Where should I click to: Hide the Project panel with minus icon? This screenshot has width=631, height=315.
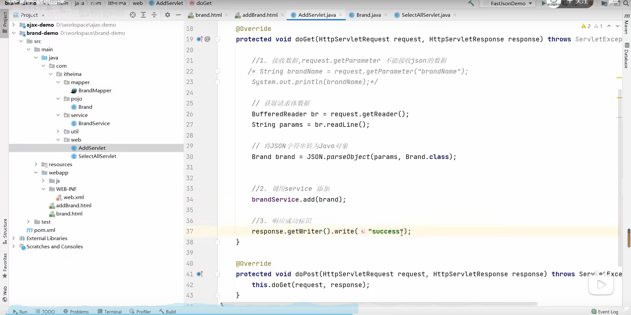tap(178, 15)
